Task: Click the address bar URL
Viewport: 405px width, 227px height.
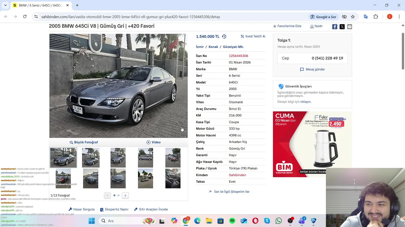Action: [x=131, y=17]
